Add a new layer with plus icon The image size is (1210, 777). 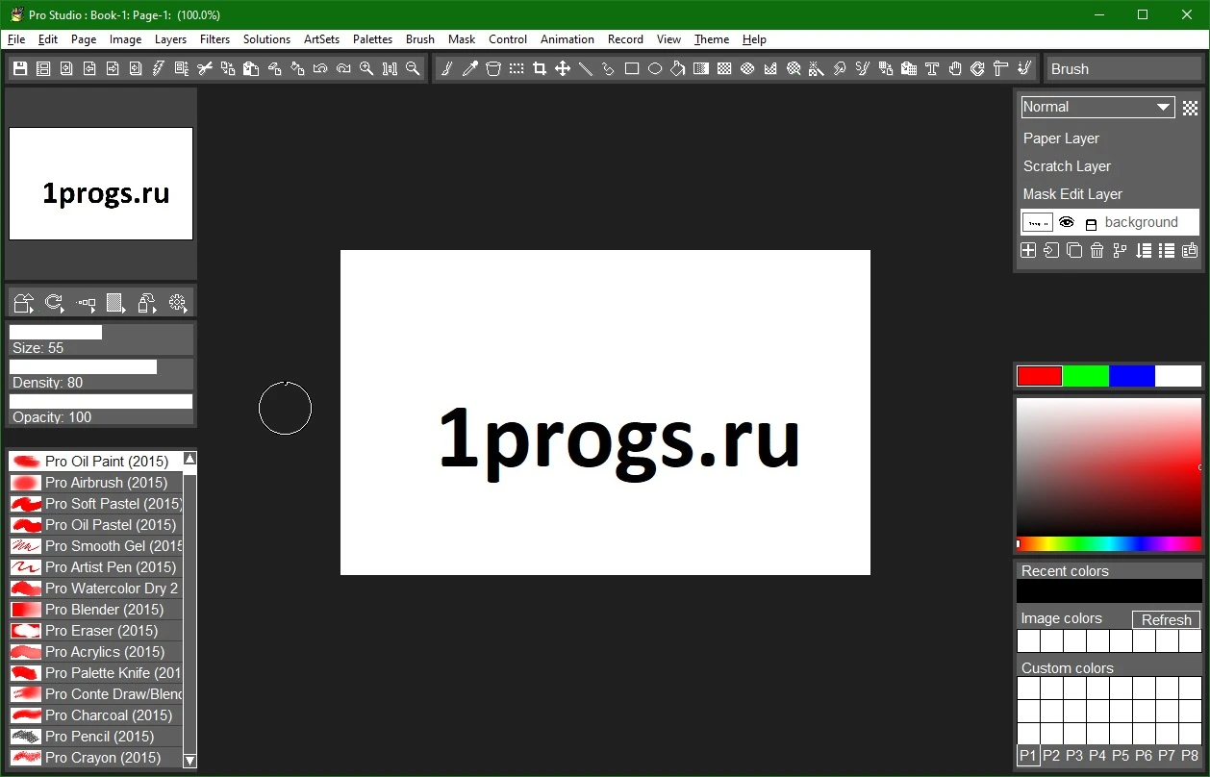1028,250
